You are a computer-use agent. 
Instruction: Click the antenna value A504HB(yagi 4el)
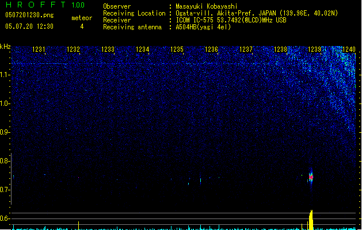coord(203,27)
